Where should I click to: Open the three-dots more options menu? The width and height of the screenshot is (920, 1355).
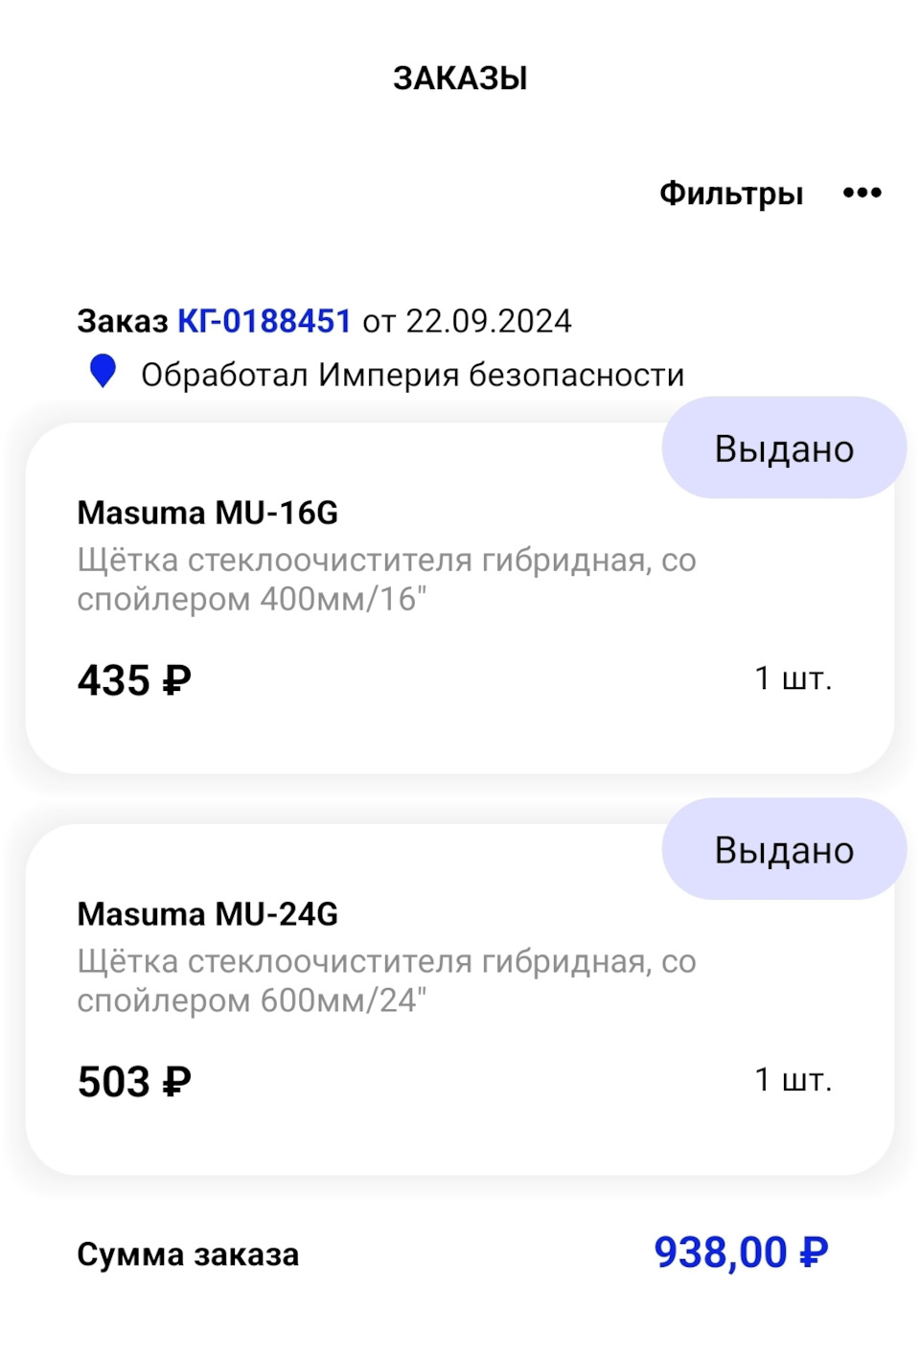click(x=862, y=194)
